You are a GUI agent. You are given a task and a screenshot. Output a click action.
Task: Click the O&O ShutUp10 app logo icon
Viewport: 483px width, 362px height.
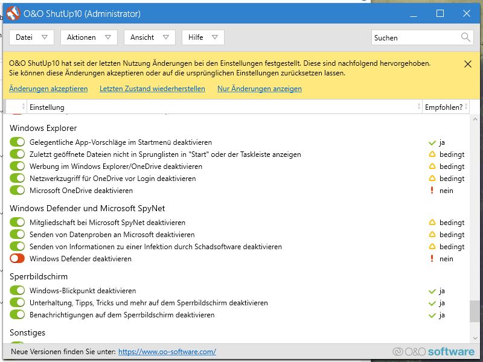[x=13, y=13]
